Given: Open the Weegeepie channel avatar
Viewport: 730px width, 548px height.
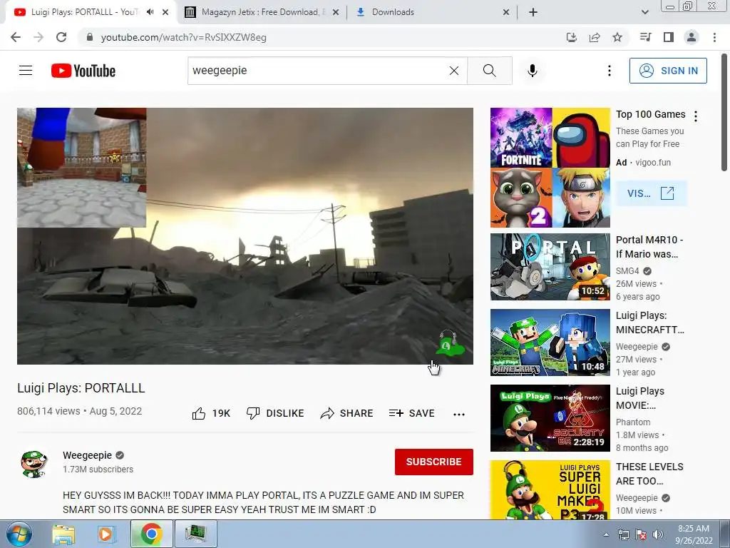Looking at the screenshot, I should click(34, 463).
